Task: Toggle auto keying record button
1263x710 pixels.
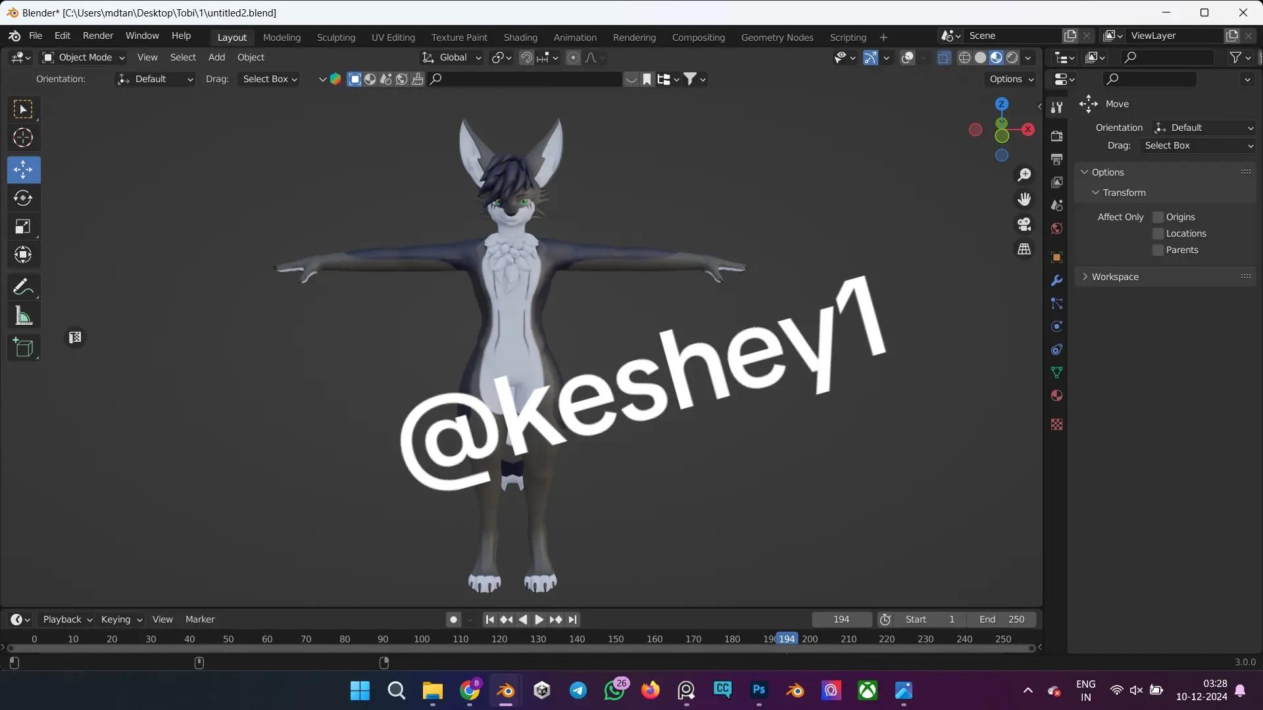Action: click(453, 619)
